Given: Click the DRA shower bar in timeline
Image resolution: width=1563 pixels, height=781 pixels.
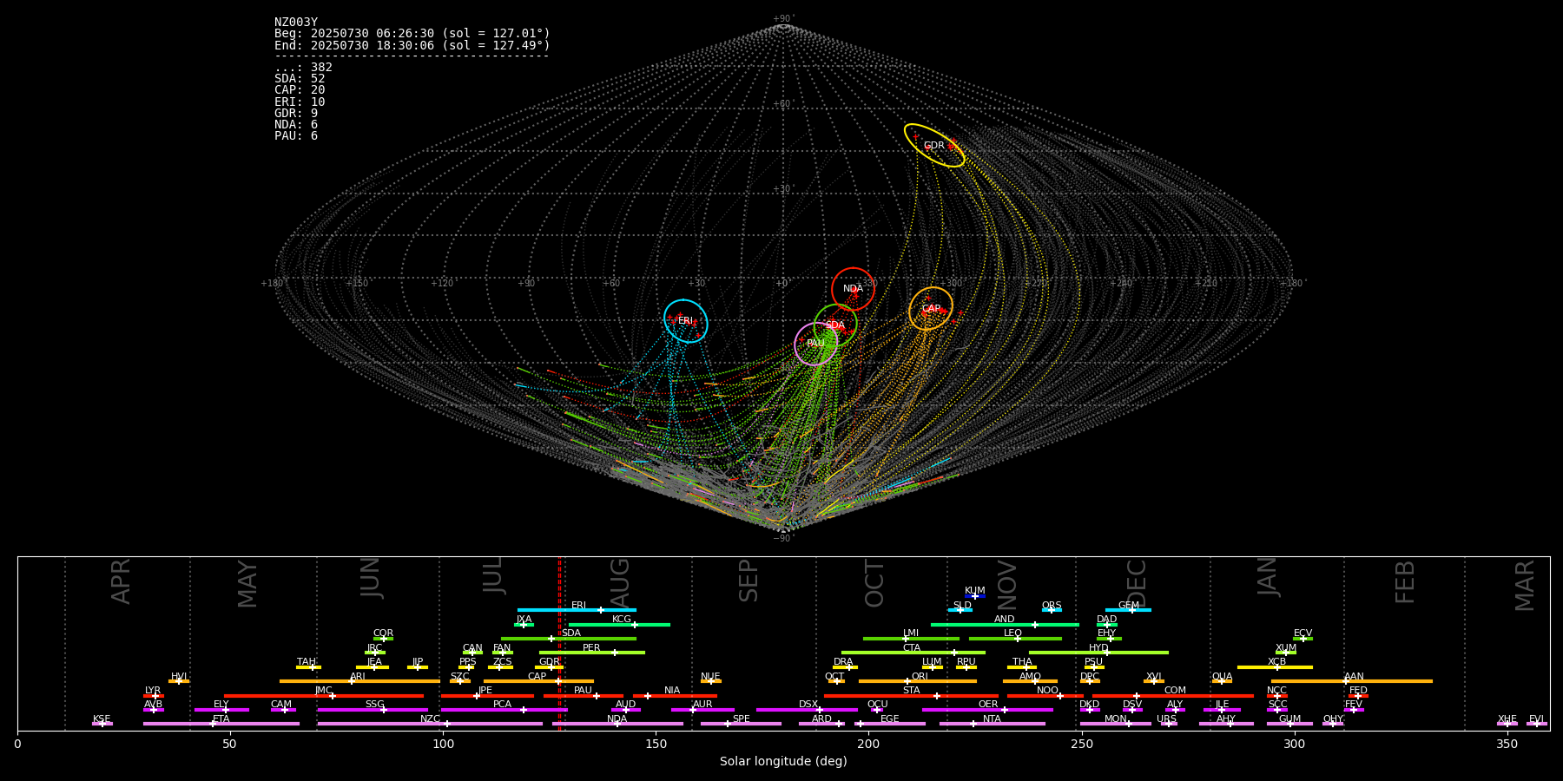Looking at the screenshot, I should pos(845,667).
